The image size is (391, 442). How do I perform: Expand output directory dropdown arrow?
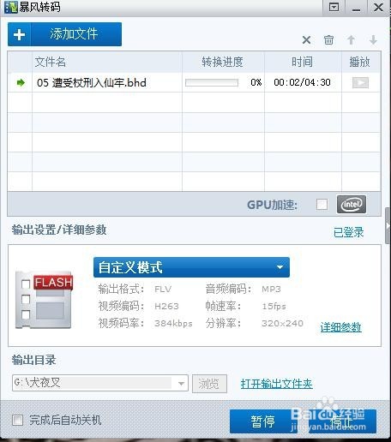click(x=181, y=384)
